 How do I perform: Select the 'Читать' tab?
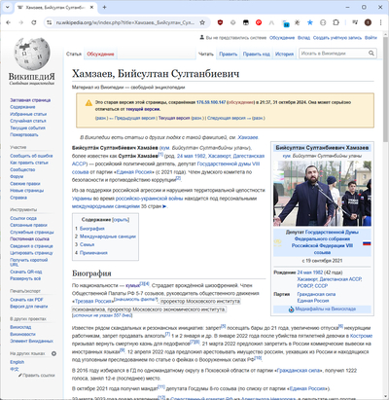206,54
